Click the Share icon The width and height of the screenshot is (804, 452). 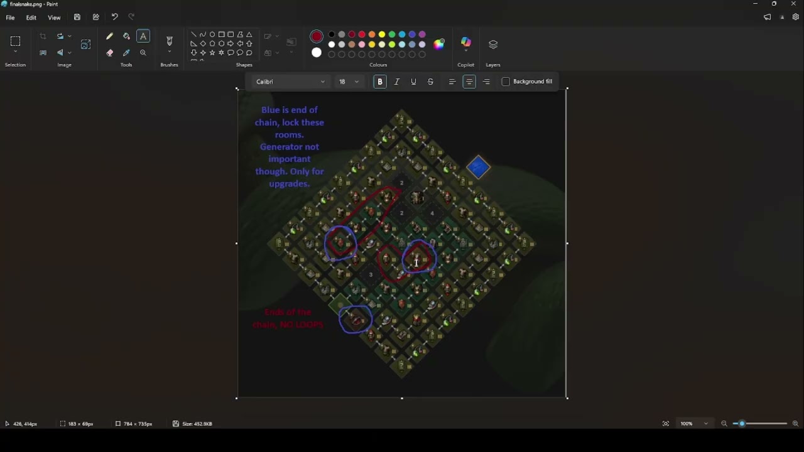point(95,17)
